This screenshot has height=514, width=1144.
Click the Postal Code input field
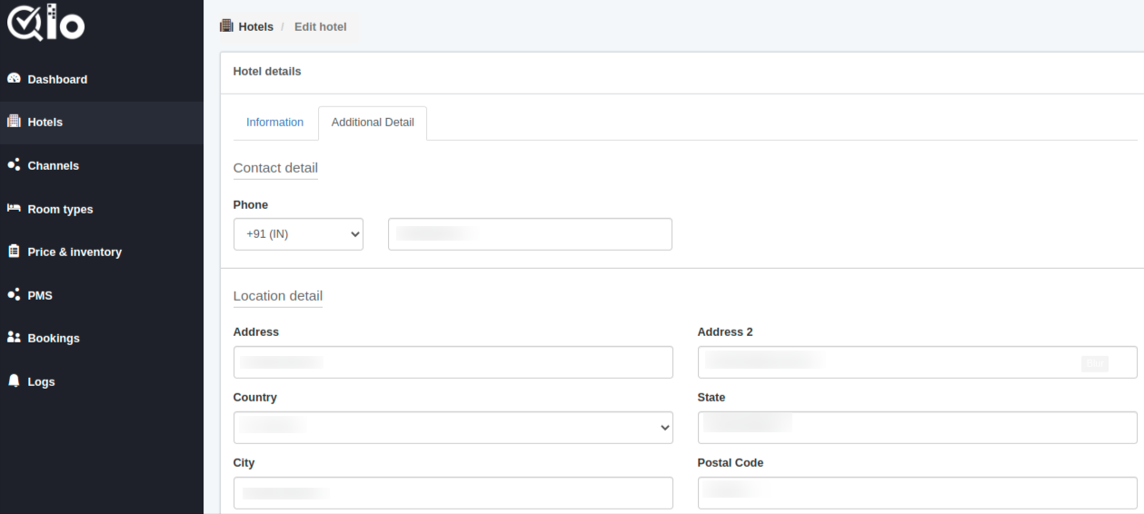pos(917,493)
